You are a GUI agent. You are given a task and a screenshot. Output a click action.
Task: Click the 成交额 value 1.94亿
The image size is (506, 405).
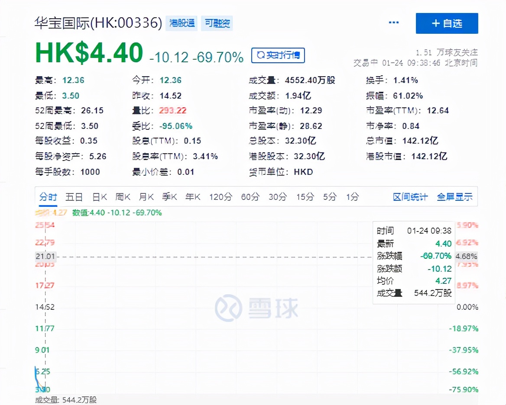[x=298, y=96]
